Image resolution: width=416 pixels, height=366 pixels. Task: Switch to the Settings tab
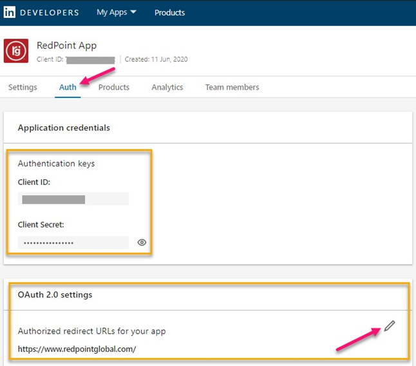pos(23,87)
